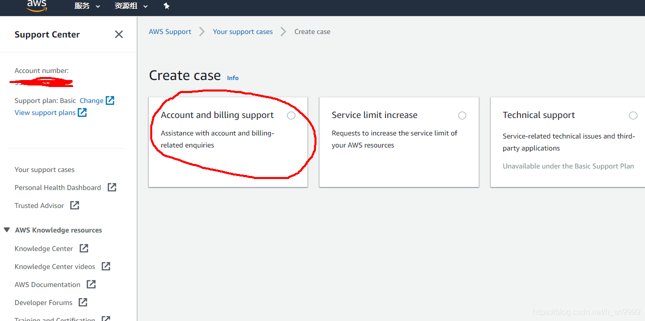
Task: Open Trusted Advisor link
Action: [x=39, y=205]
